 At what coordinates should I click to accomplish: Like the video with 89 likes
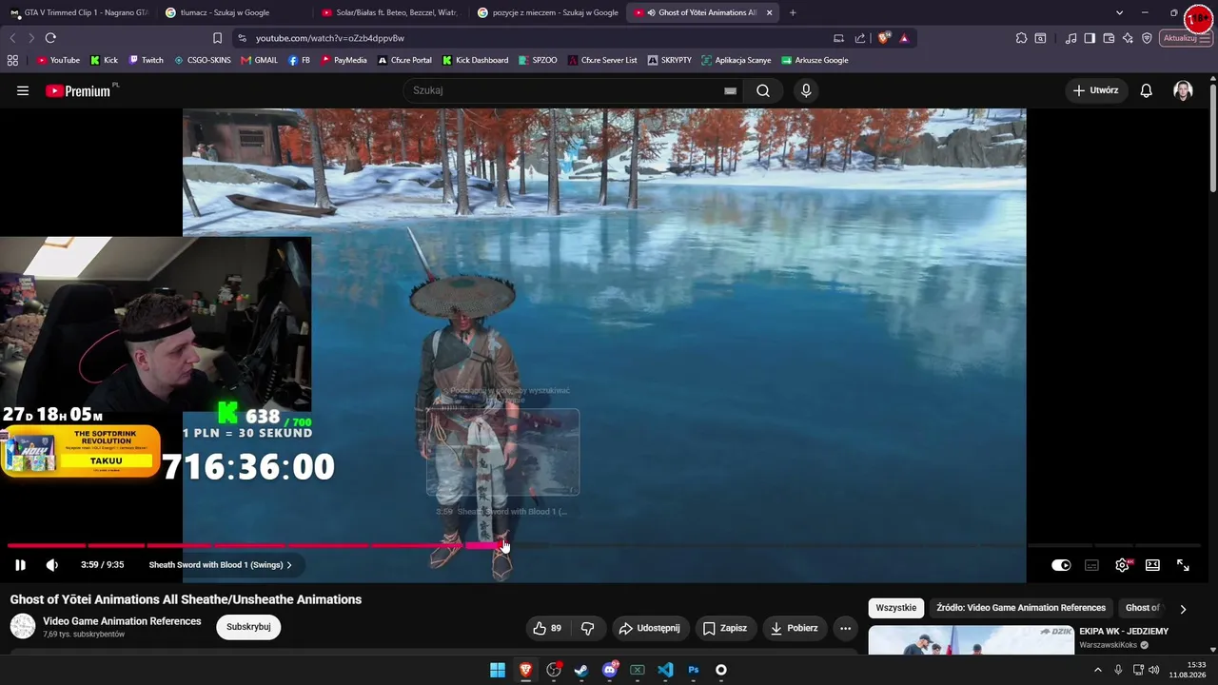[x=547, y=628]
